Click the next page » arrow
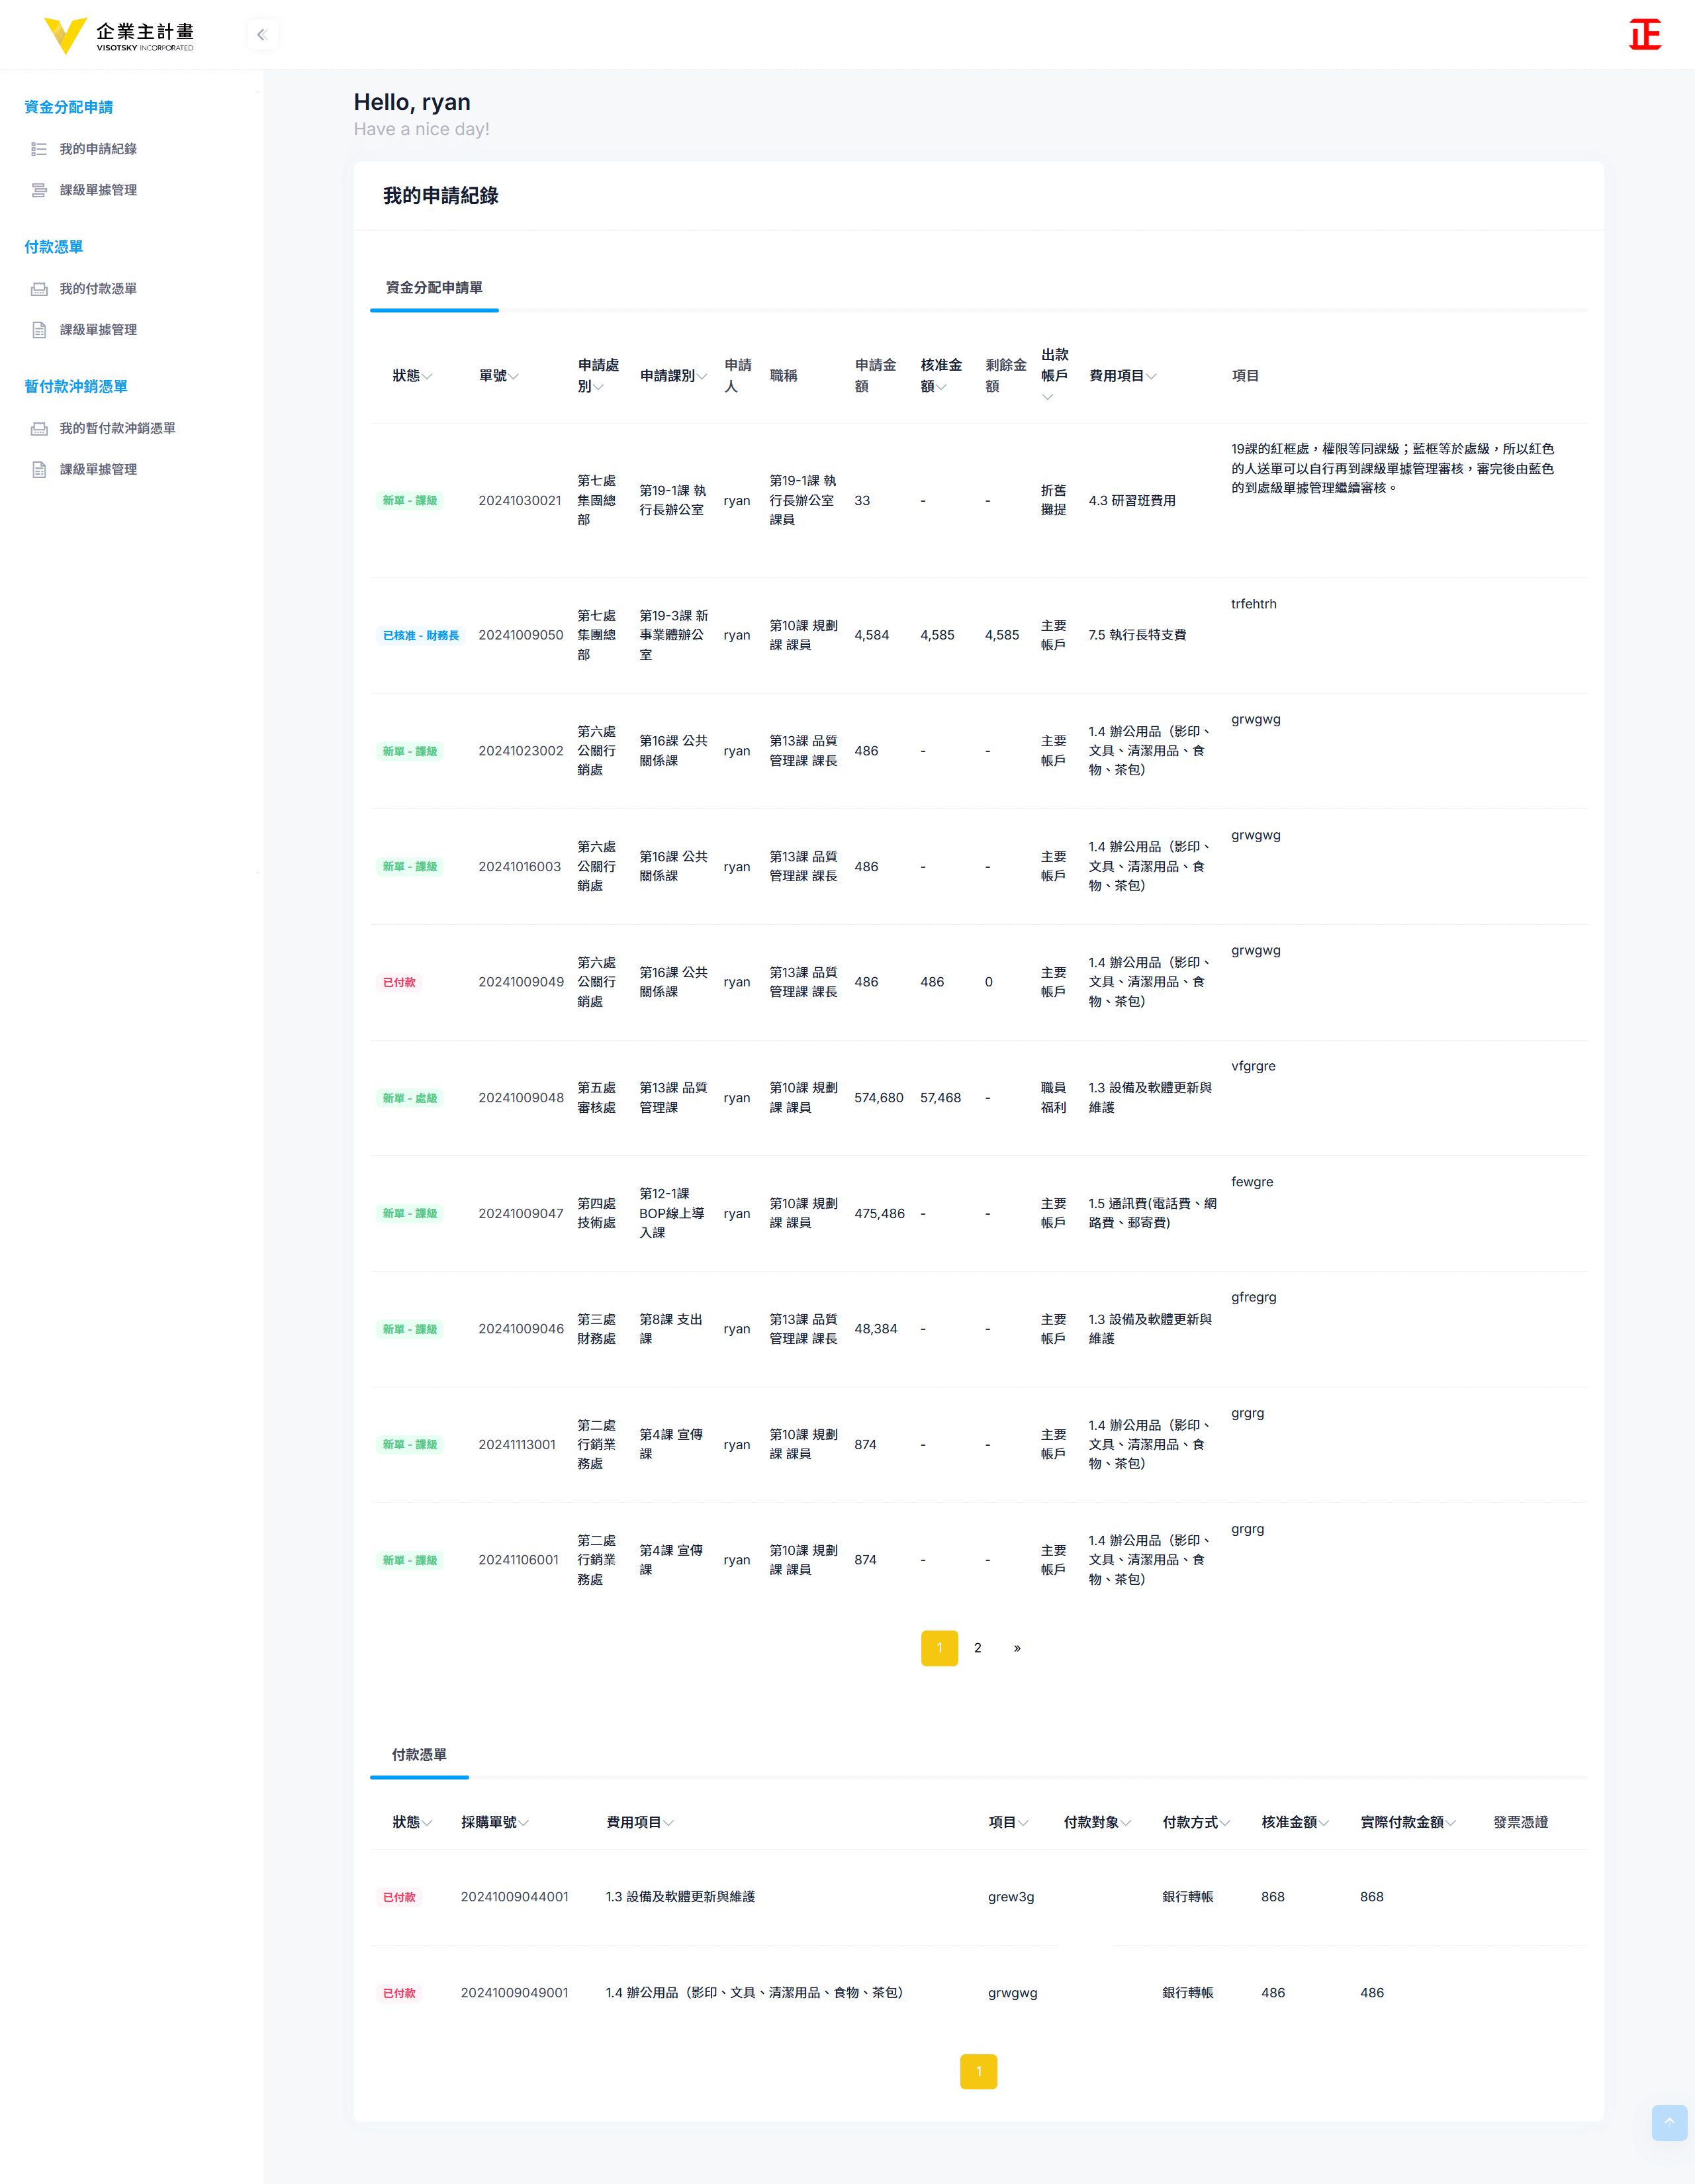Screen dimensions: 1695x2184 [1017, 1648]
